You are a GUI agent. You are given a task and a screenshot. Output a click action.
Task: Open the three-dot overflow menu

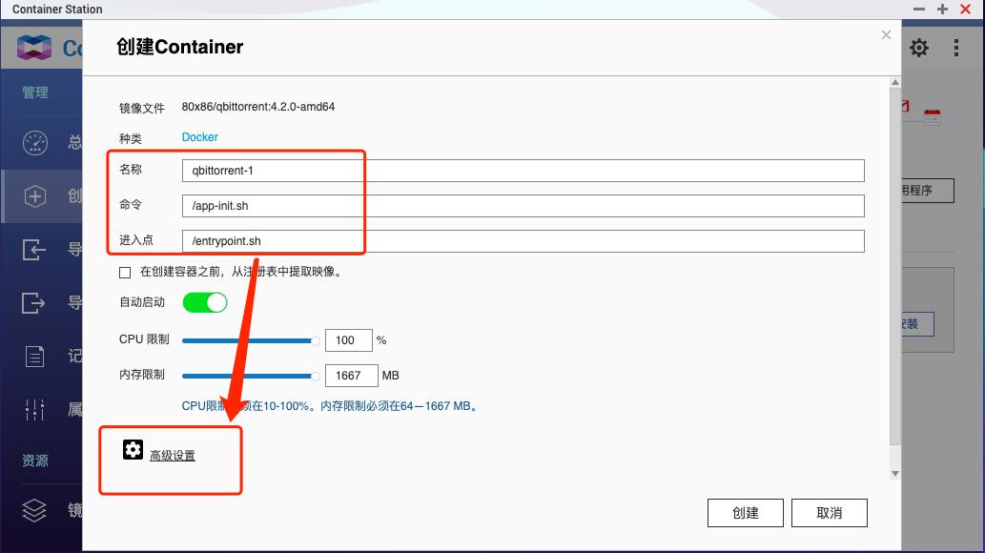pyautogui.click(x=955, y=47)
